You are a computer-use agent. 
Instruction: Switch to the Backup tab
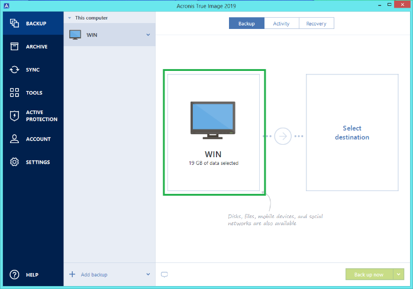tap(247, 23)
